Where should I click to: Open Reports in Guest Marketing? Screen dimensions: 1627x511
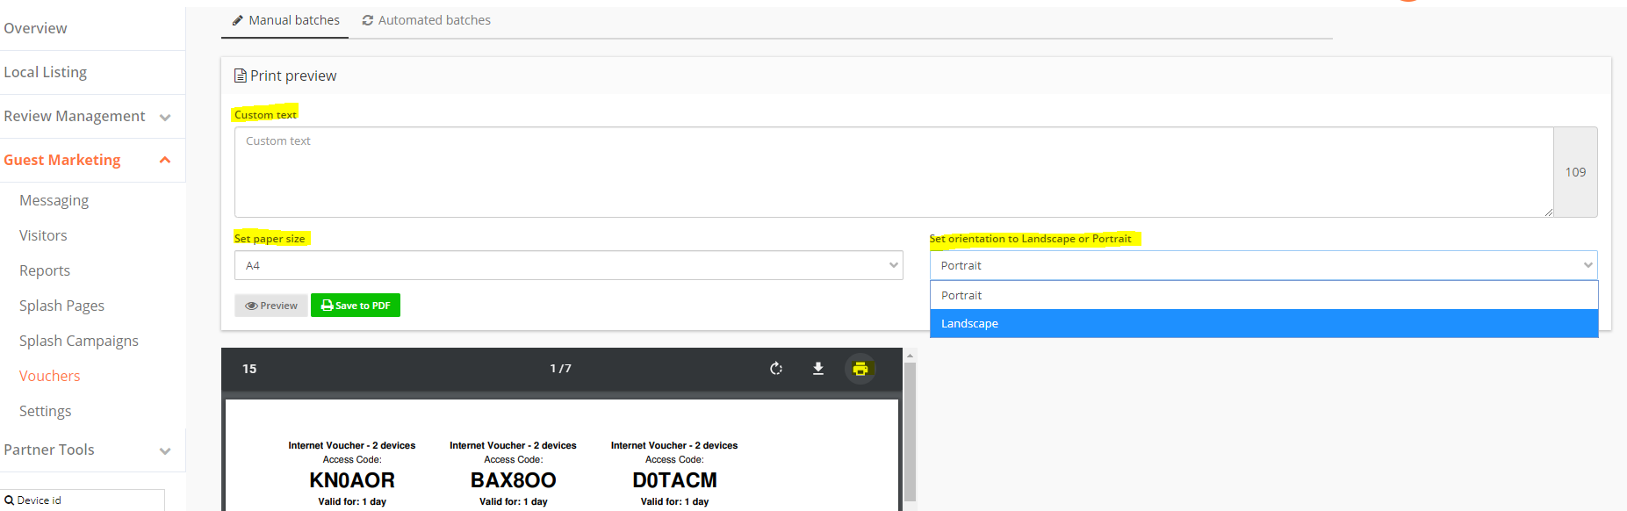coord(45,270)
